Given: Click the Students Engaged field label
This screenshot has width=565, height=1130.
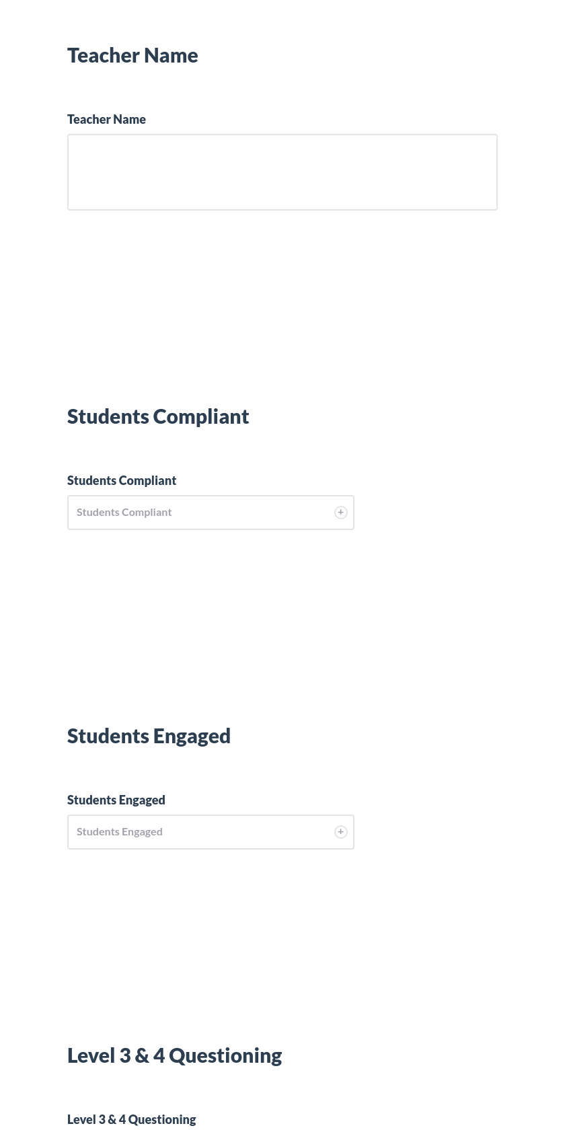Looking at the screenshot, I should pyautogui.click(x=116, y=800).
